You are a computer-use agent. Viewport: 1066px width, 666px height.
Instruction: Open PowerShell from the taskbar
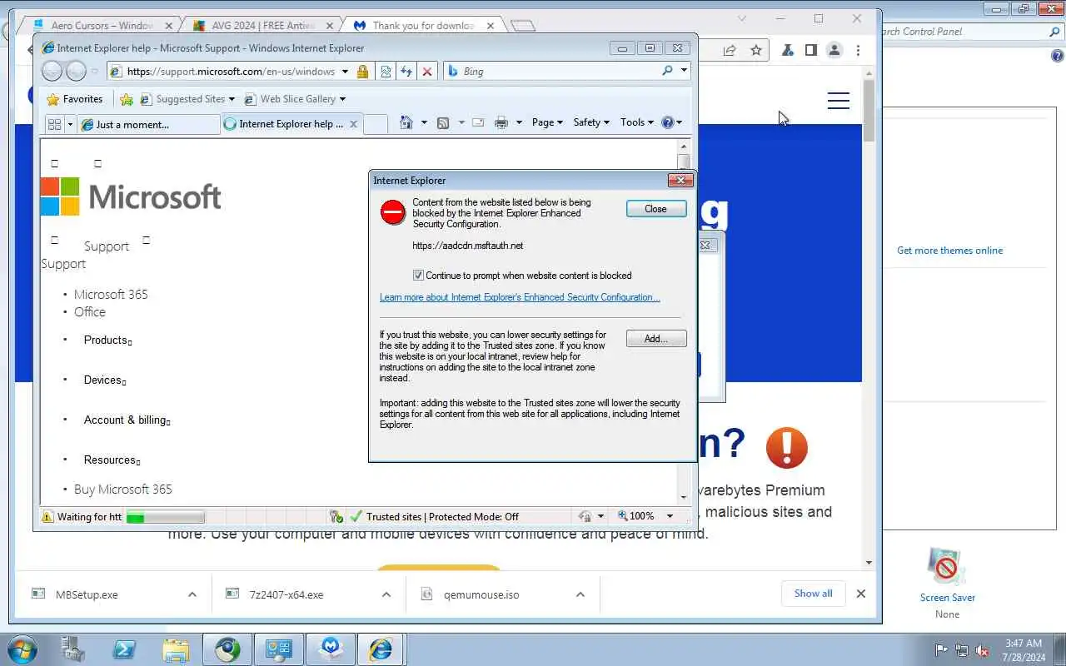point(124,649)
